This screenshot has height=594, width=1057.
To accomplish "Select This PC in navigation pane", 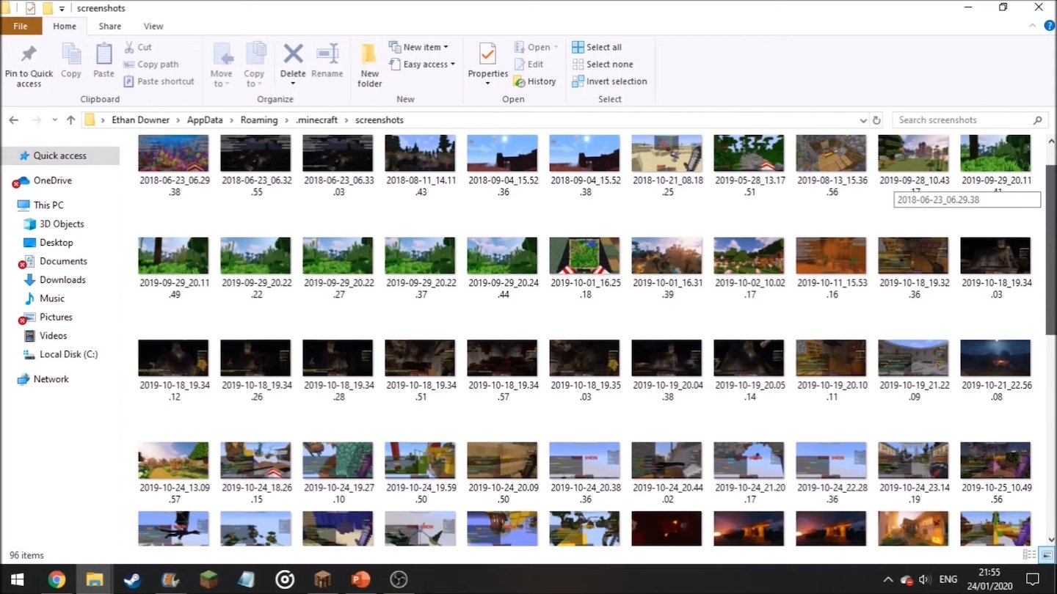I will point(48,205).
